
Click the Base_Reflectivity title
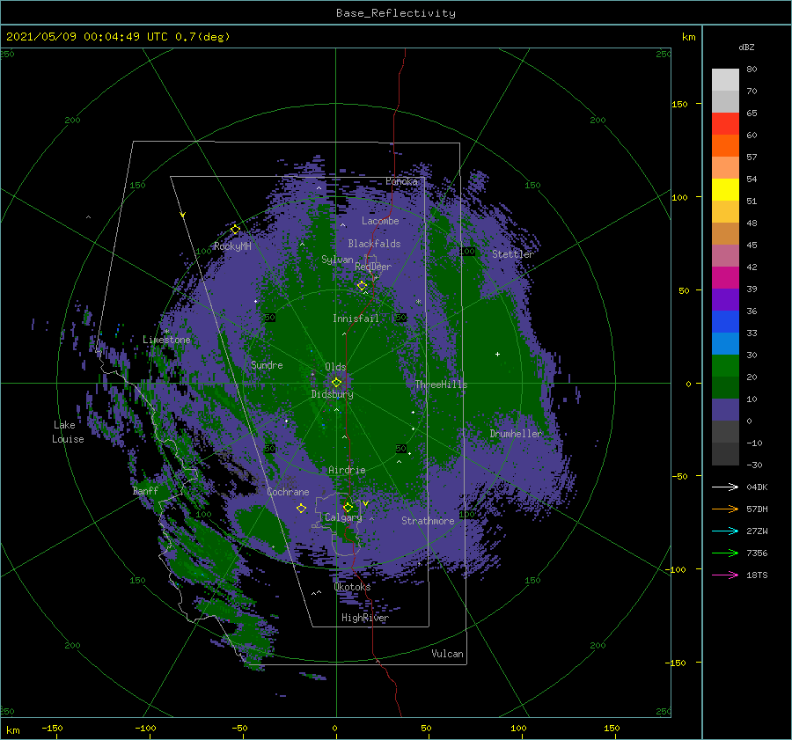[x=396, y=13]
